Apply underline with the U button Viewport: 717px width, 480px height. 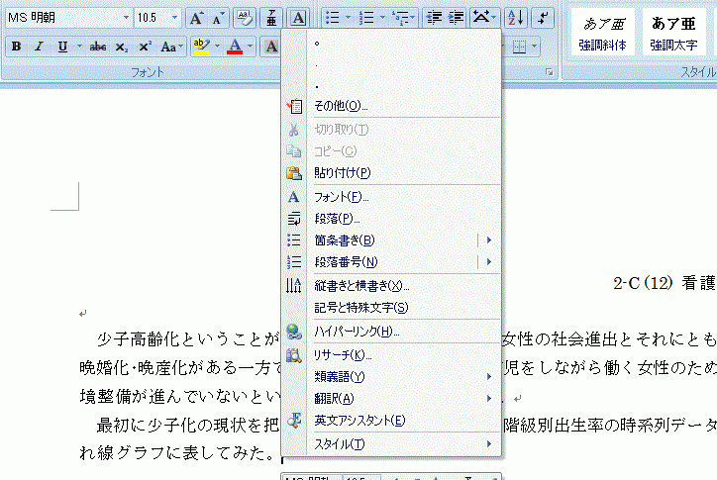[62, 47]
